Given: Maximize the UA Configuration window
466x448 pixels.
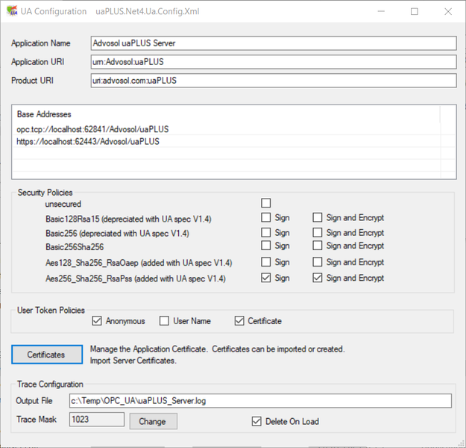Looking at the screenshot, I should coord(415,11).
